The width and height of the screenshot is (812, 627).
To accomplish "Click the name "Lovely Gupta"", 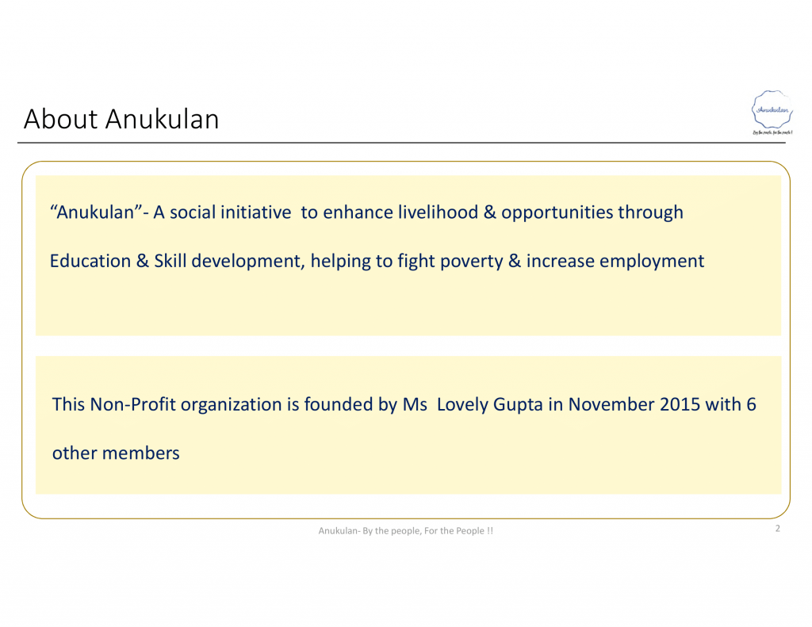I will pos(489,404).
